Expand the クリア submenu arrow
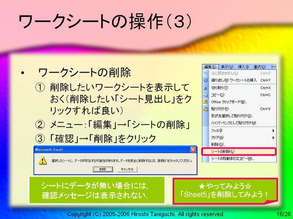This screenshot has width=293, height=219. pyautogui.click(x=273, y=138)
